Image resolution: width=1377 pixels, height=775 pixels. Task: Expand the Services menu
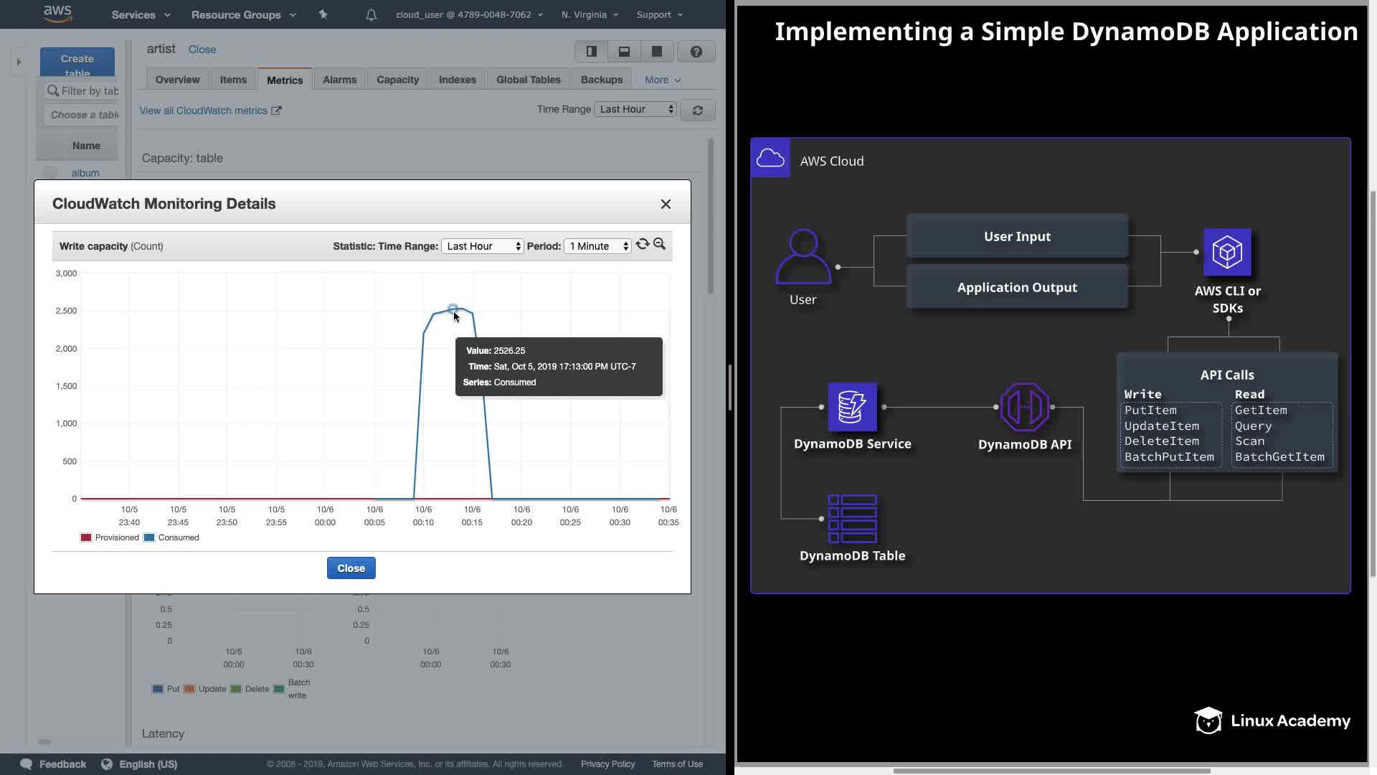click(141, 14)
